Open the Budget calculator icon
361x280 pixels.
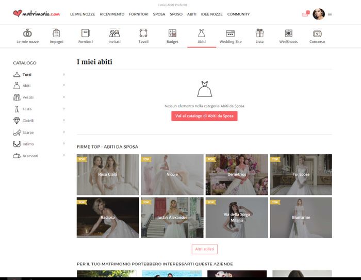tap(172, 33)
